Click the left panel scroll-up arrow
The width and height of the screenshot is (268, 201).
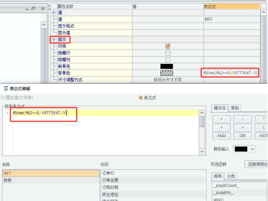(44, 25)
